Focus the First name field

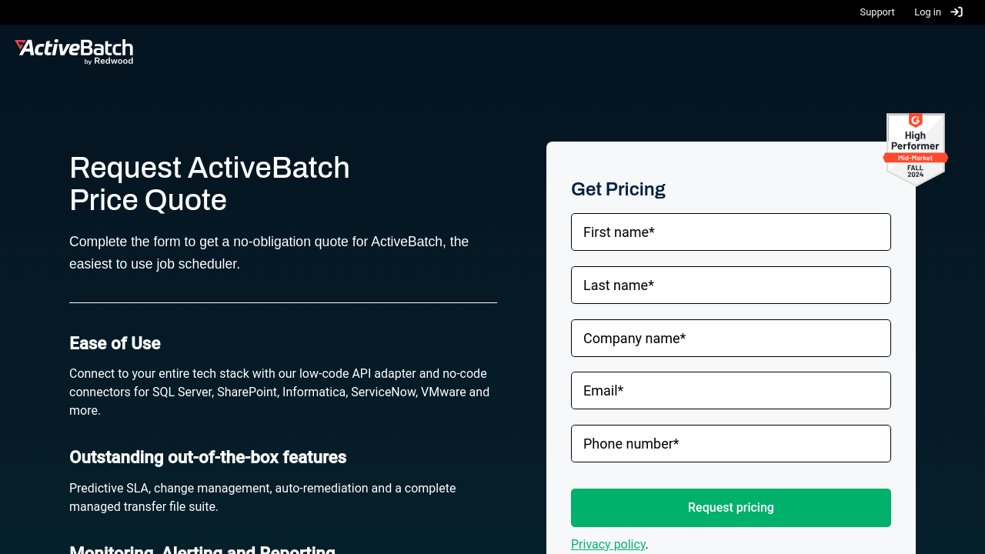[730, 232]
